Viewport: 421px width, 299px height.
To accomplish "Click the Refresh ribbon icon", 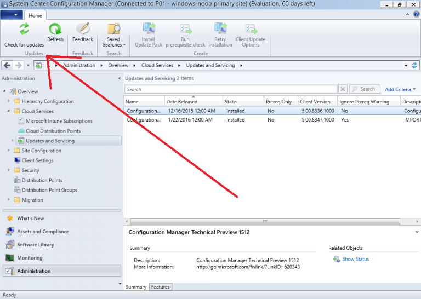I will pyautogui.click(x=55, y=30).
